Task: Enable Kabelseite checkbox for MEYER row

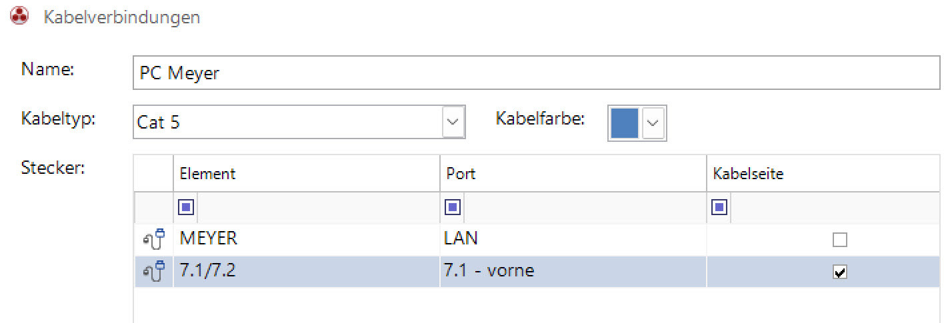Action: [840, 240]
